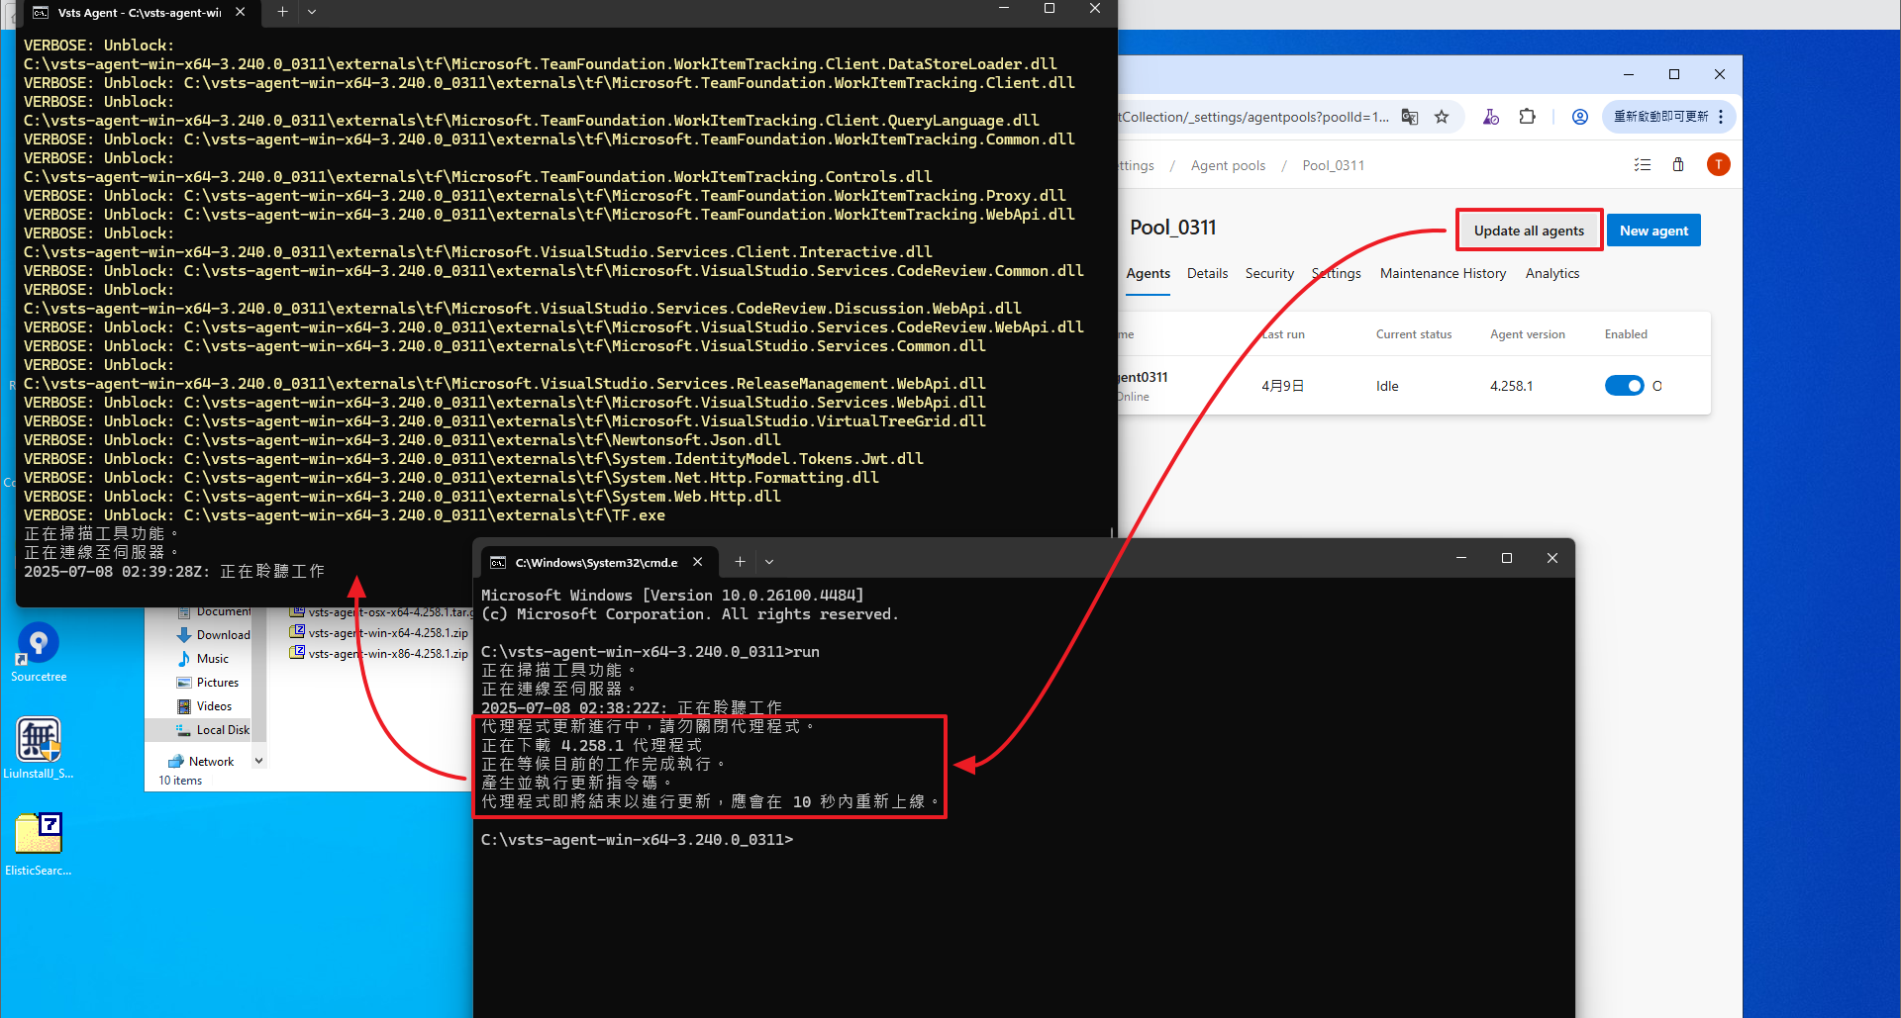The image size is (1901, 1018).
Task: Select the ElisticSearc archive desktop icon
Action: (39, 844)
